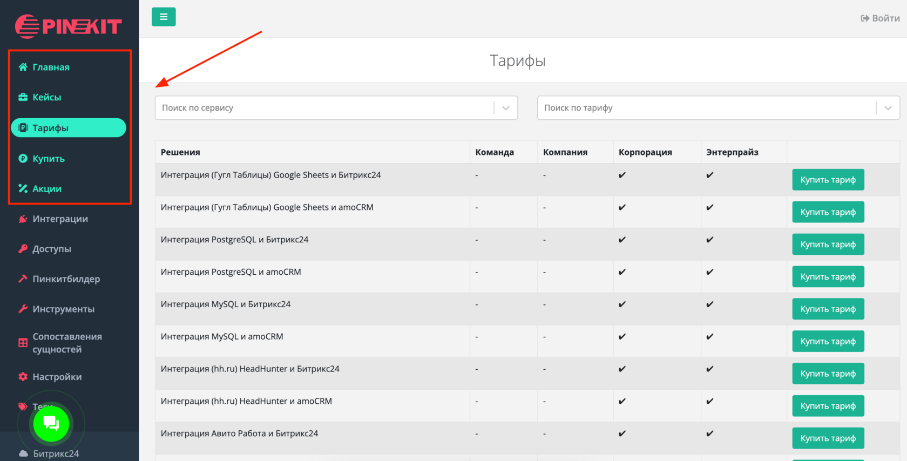Toggle the hamburger menu button

point(164,17)
